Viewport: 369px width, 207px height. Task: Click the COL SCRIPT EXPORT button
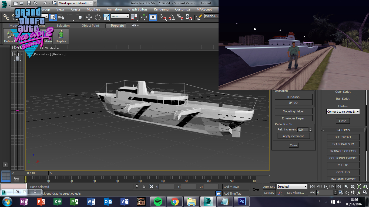point(343,158)
